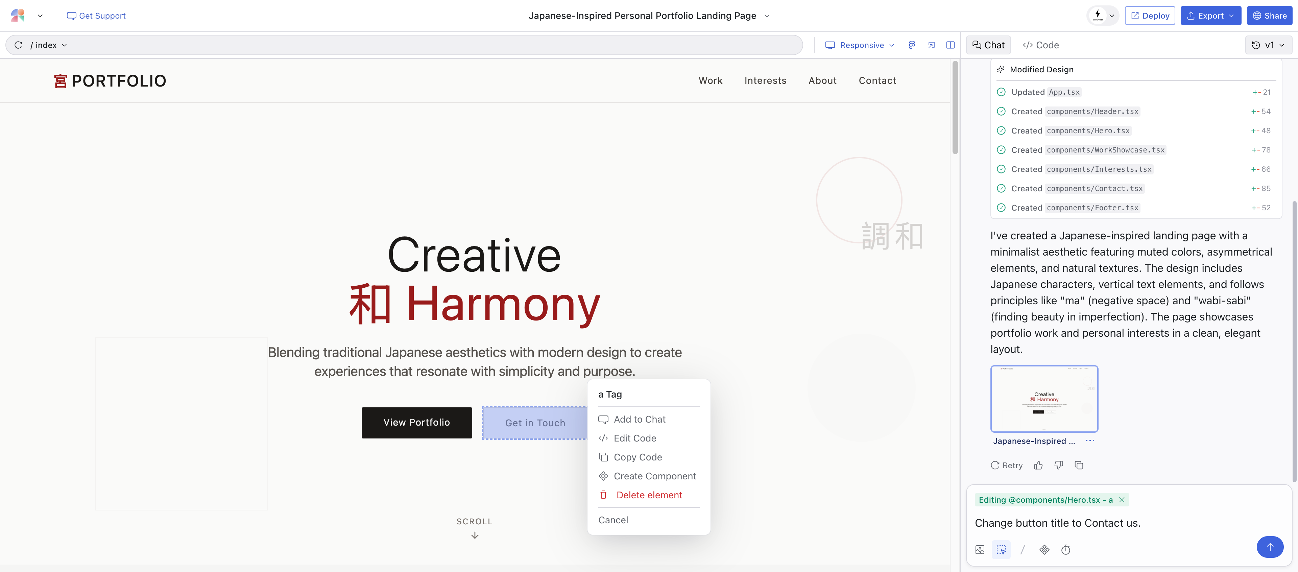Click the Figma import icon in preview toolbar
1298x572 pixels.
pyautogui.click(x=912, y=45)
